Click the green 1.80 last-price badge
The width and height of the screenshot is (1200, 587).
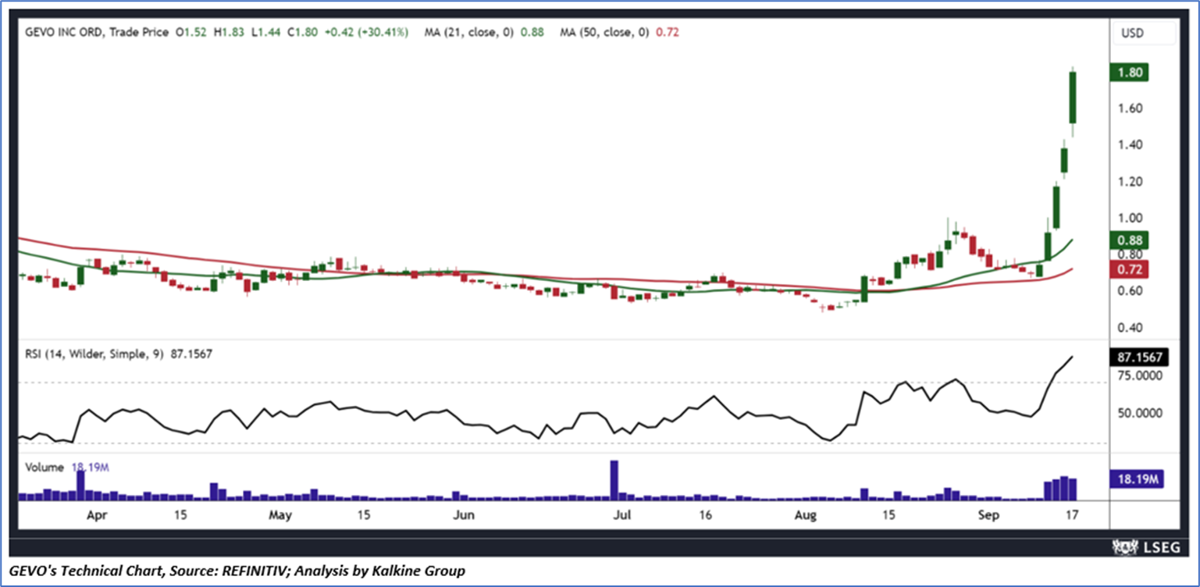pos(1128,73)
